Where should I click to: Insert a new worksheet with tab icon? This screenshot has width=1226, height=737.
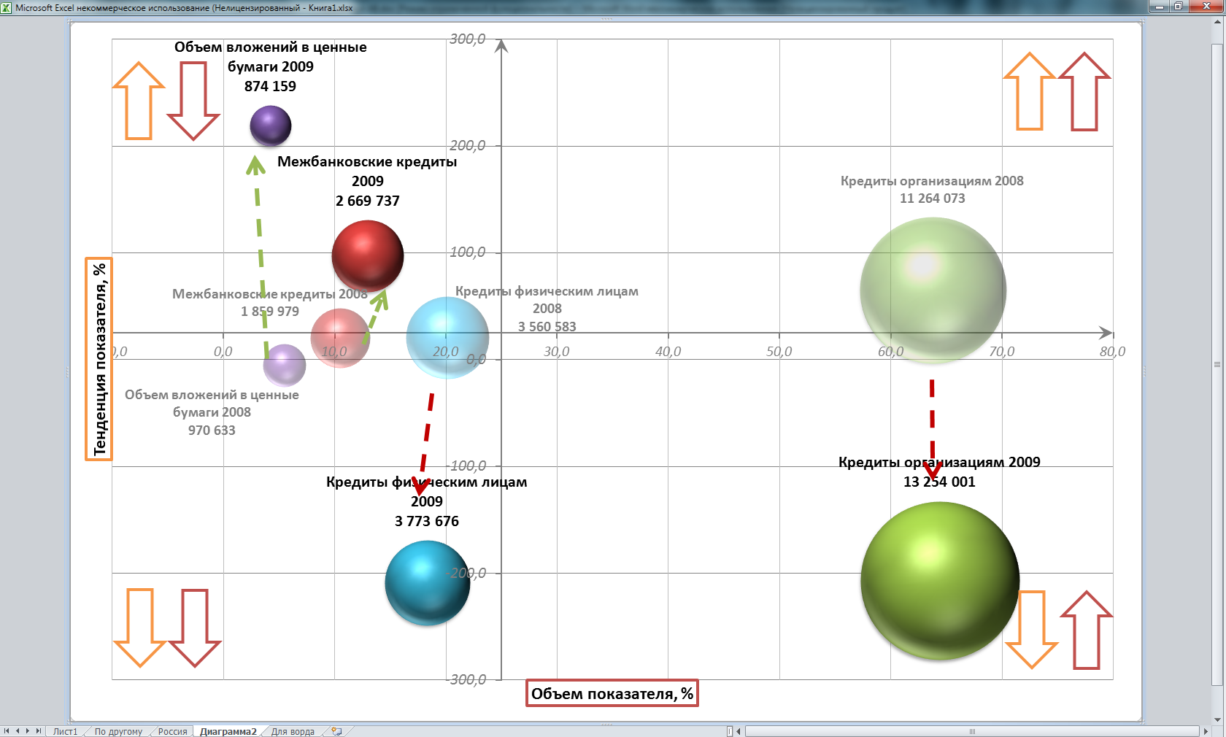click(336, 731)
